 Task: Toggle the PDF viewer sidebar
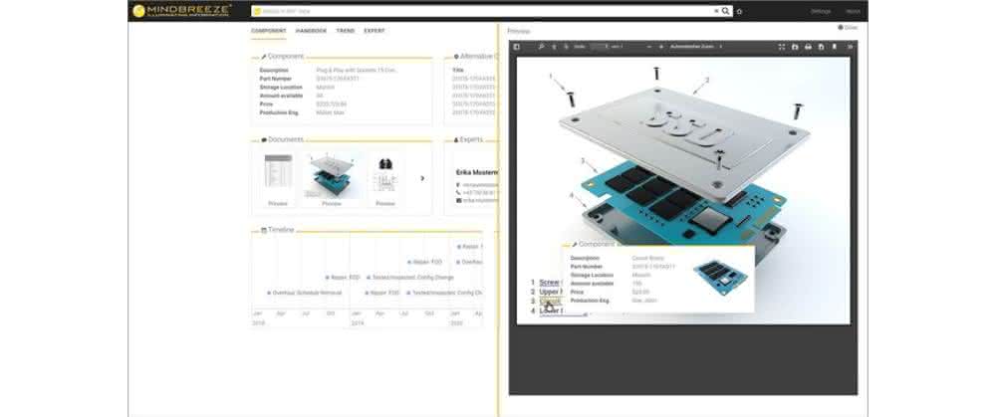tap(516, 47)
